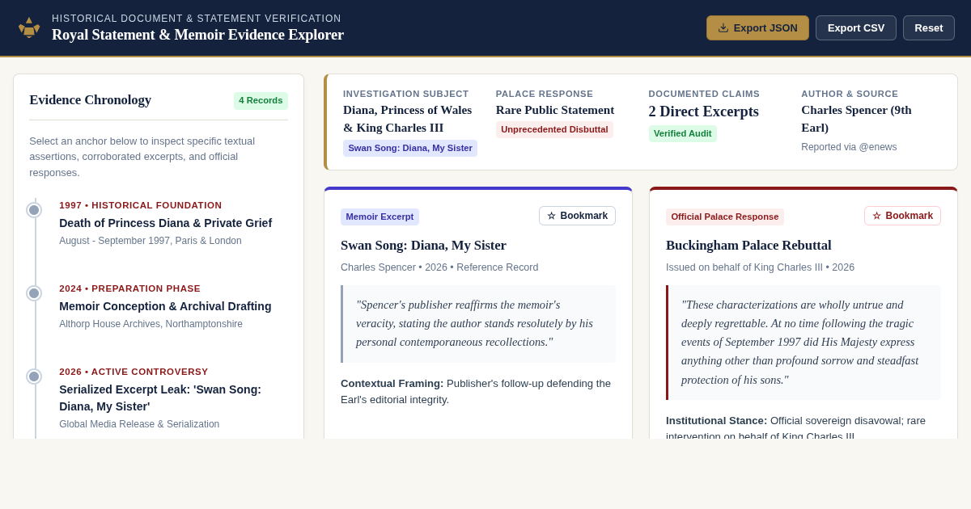Click the 4 Records badge
971x509 pixels.
click(261, 101)
